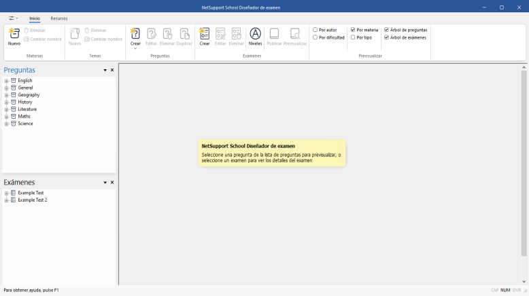Click Duplicar in the Preguntas group
529x296 pixels.
coord(184,37)
